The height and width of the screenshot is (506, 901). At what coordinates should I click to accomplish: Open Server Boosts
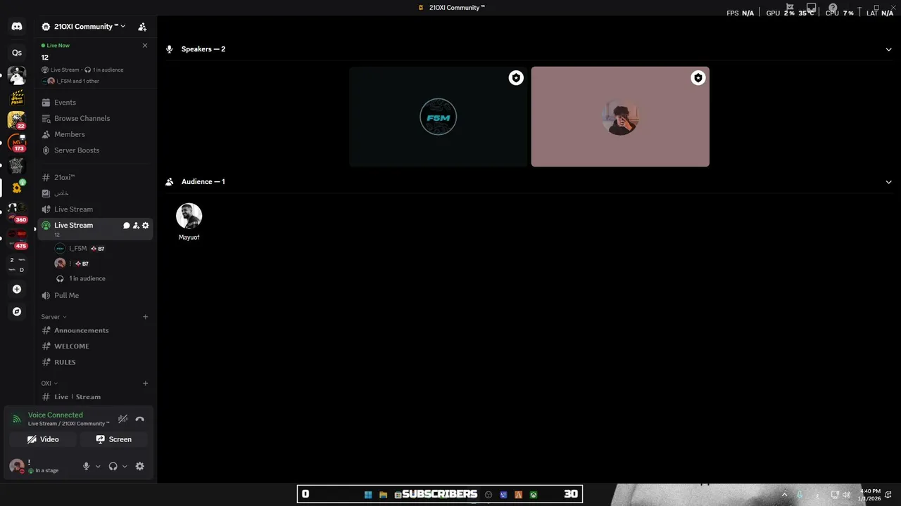tap(95, 150)
